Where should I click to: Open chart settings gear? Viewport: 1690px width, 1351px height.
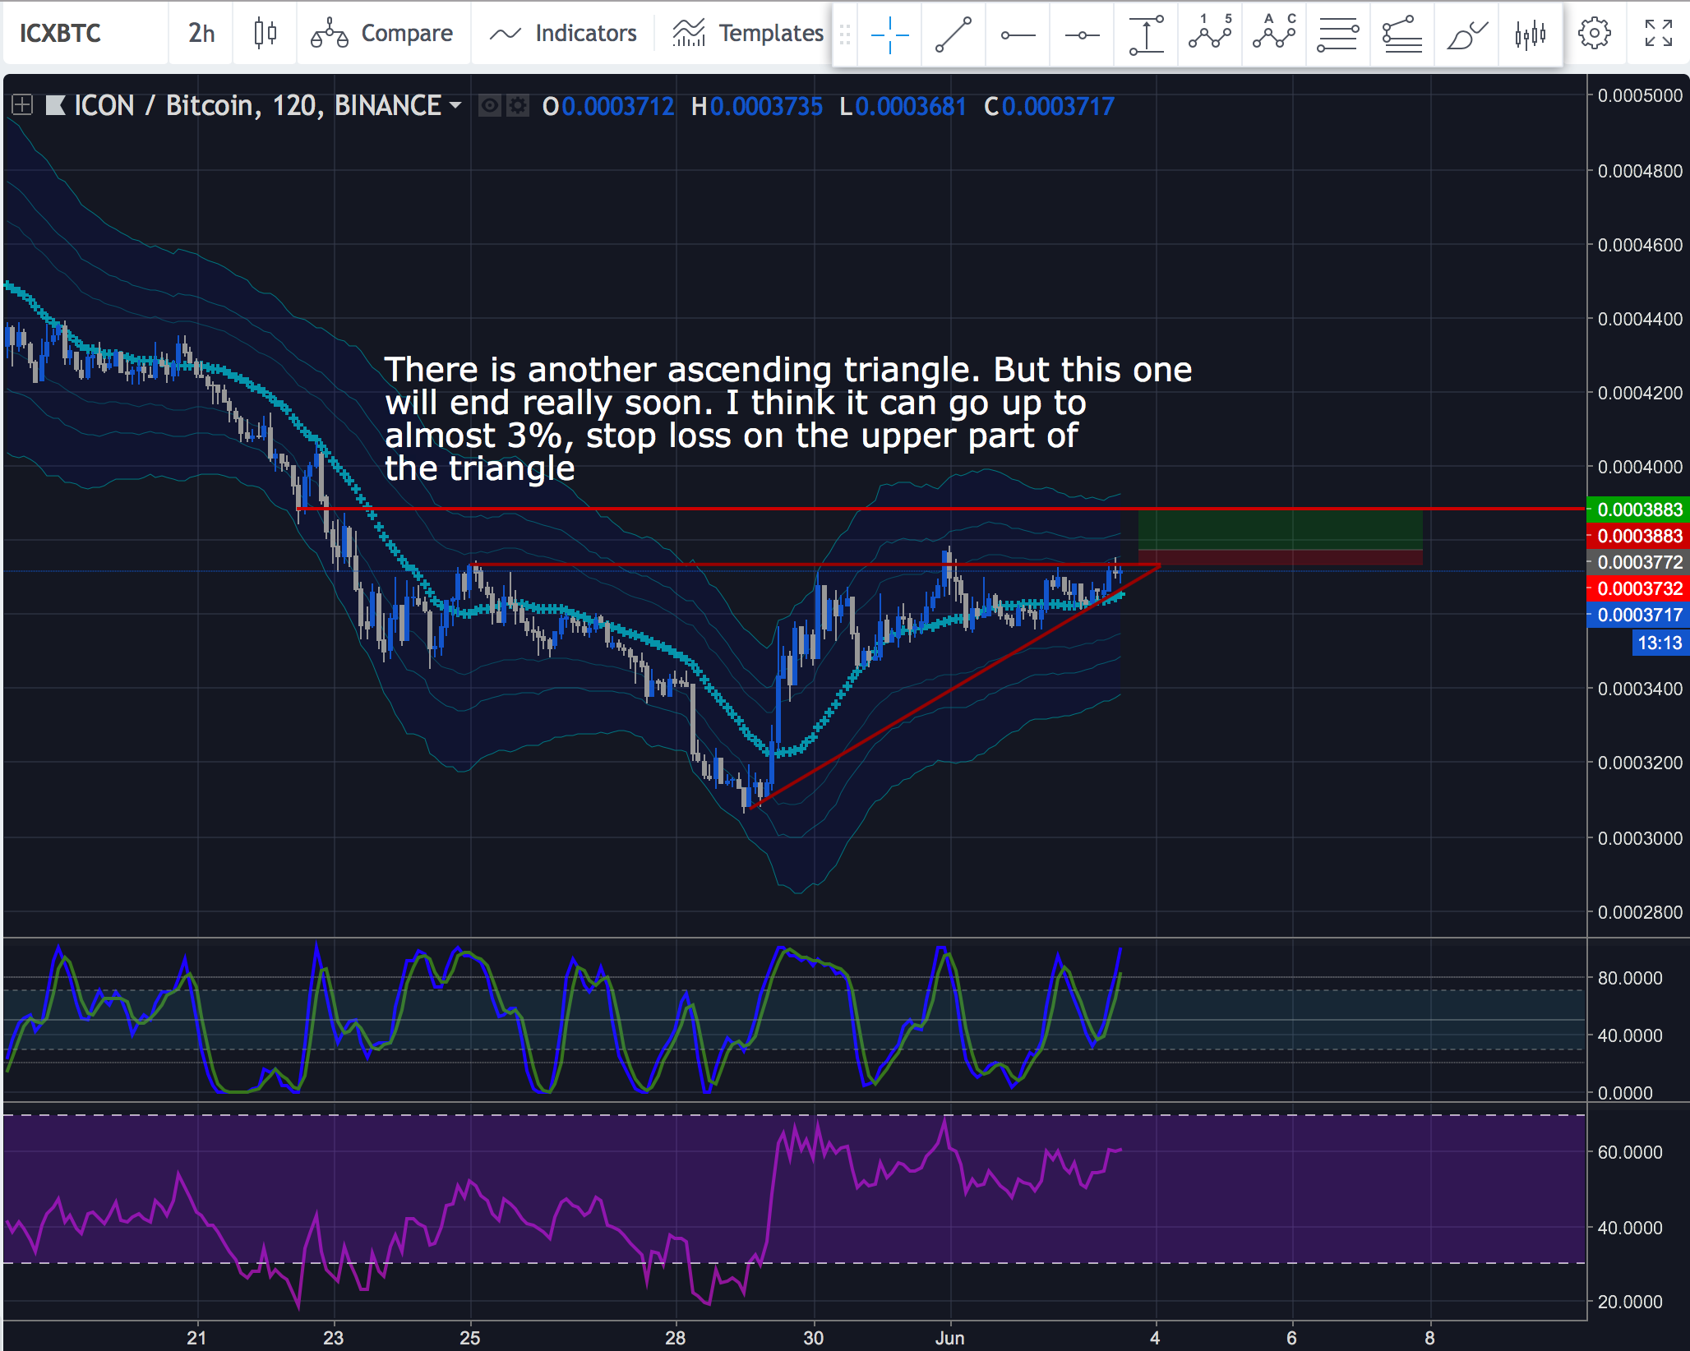[x=1595, y=33]
